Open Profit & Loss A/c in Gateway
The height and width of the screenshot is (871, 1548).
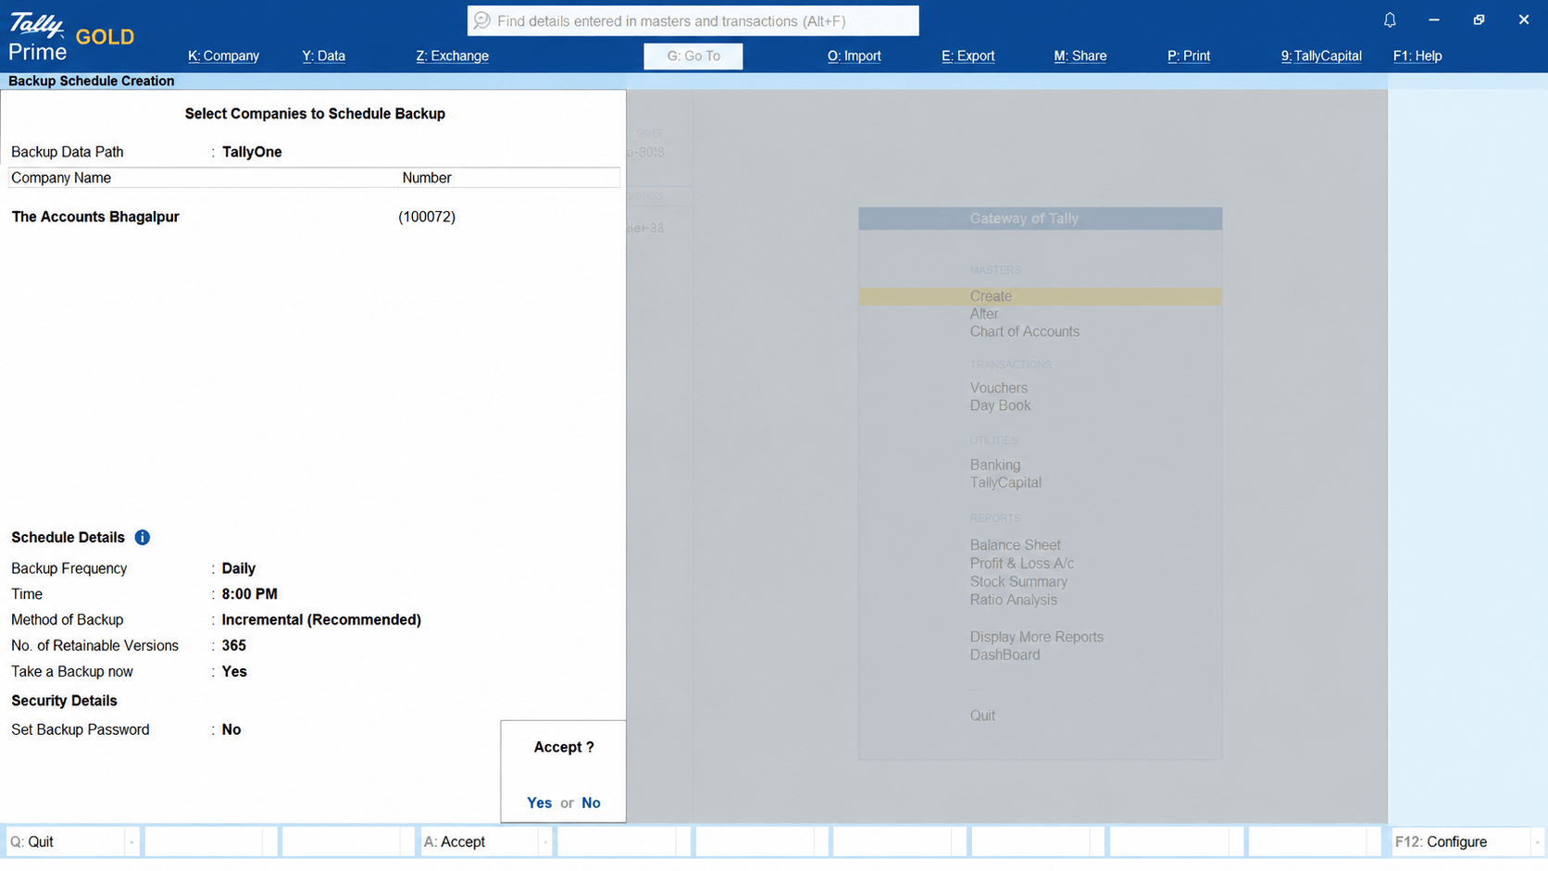(x=1021, y=563)
